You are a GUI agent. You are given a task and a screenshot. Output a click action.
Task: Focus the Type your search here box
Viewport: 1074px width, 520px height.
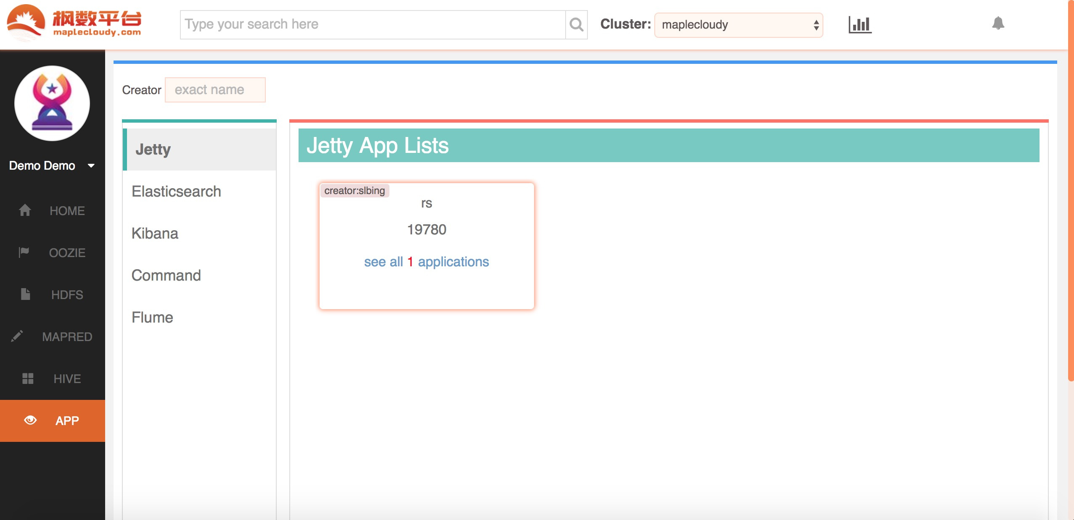(373, 25)
